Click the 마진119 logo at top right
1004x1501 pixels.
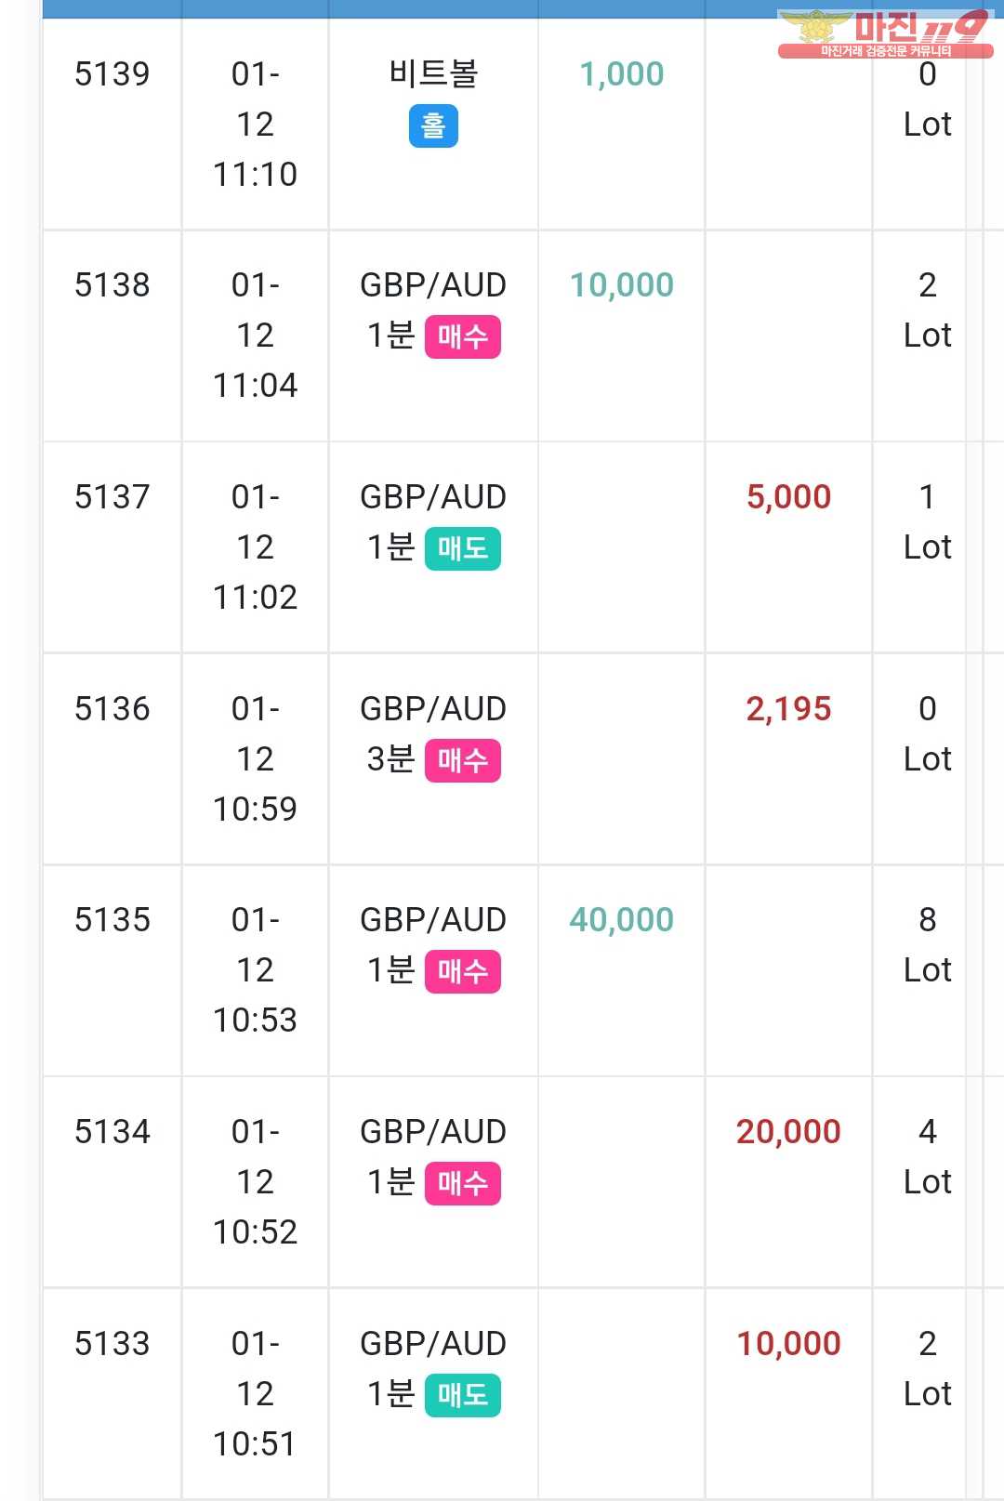coord(884,33)
